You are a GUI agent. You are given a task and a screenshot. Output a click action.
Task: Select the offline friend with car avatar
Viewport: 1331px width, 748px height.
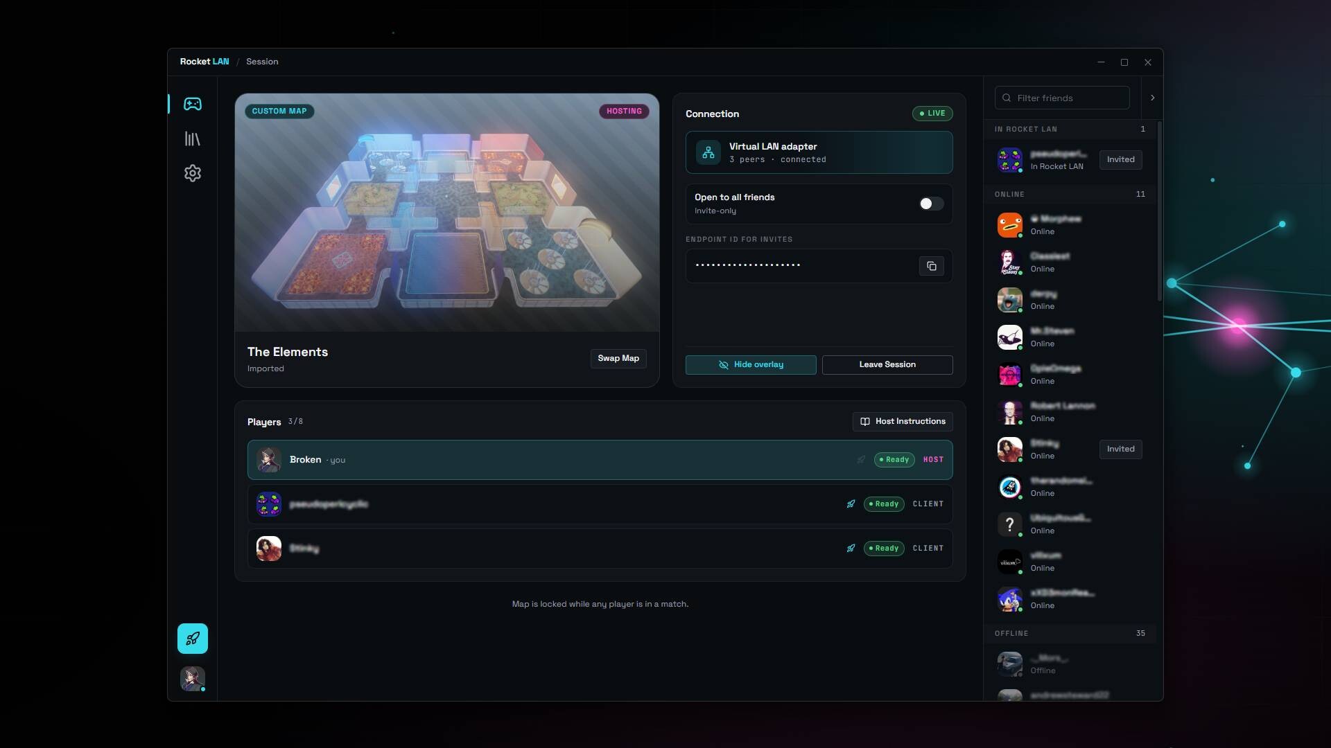click(x=1009, y=664)
